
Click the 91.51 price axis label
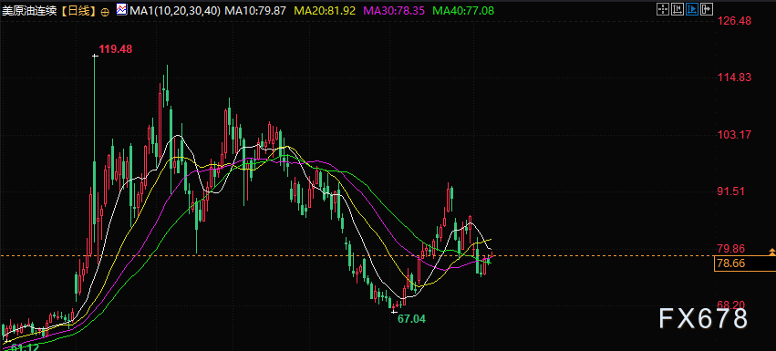[731, 191]
